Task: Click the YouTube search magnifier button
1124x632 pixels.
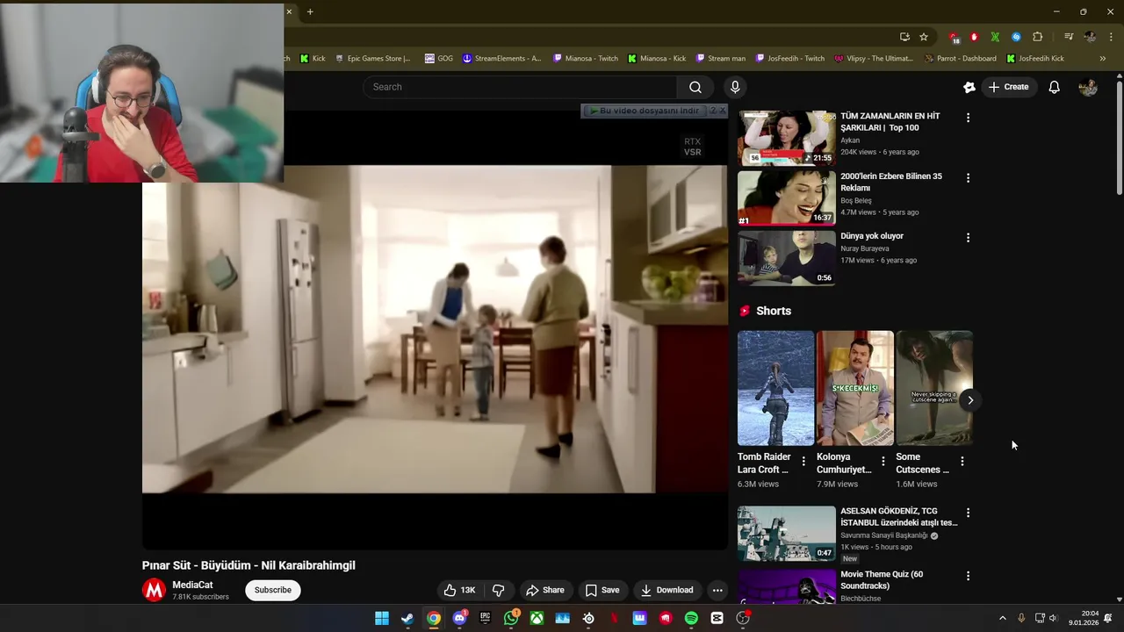Action: click(695, 87)
